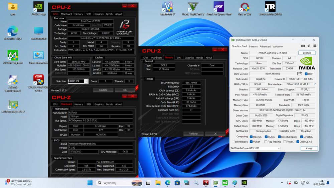This screenshot has height=188, width=334.
Task: Click the Bus Interface question mark icon
Action: pyautogui.click(x=315, y=84)
